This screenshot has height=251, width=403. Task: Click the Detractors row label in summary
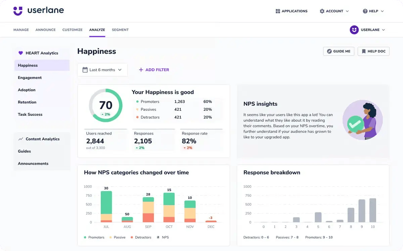click(x=150, y=117)
